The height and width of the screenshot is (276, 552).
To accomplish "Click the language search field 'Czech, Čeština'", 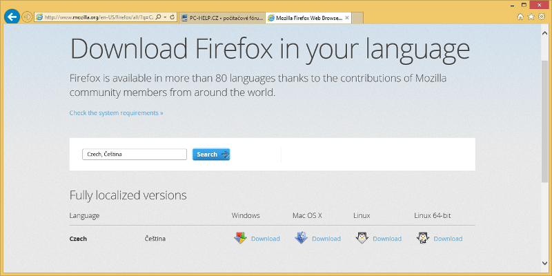I will click(x=135, y=154).
